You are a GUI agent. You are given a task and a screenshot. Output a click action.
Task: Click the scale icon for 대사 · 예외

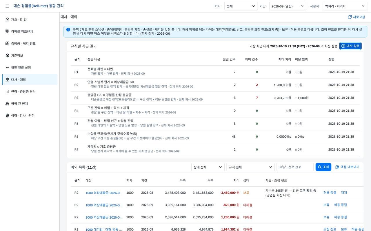(x=7, y=79)
